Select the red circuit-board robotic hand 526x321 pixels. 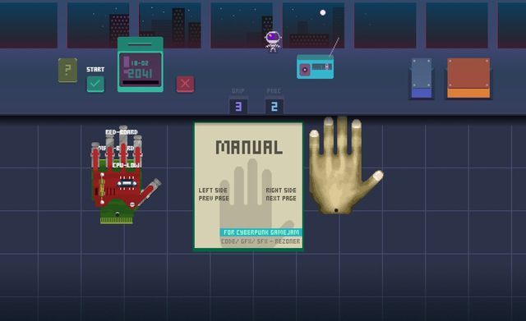click(x=122, y=175)
